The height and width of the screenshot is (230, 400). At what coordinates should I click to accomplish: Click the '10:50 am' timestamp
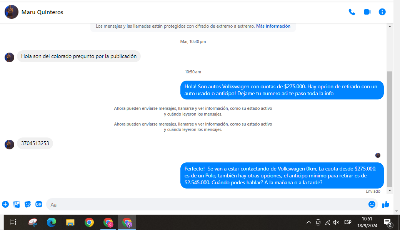pos(193,72)
